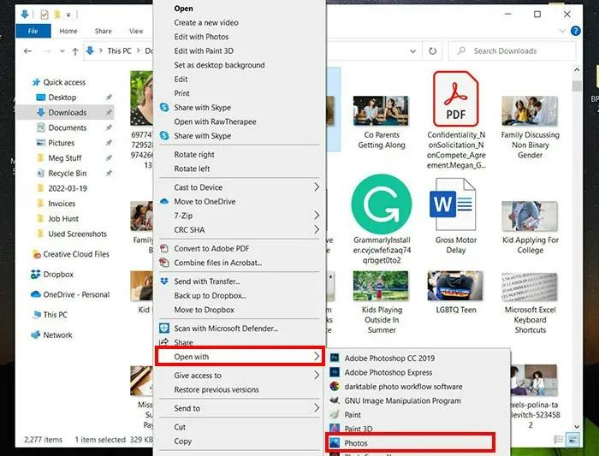Open with Photos app
Screen dimensions: 599x456
click(410, 442)
